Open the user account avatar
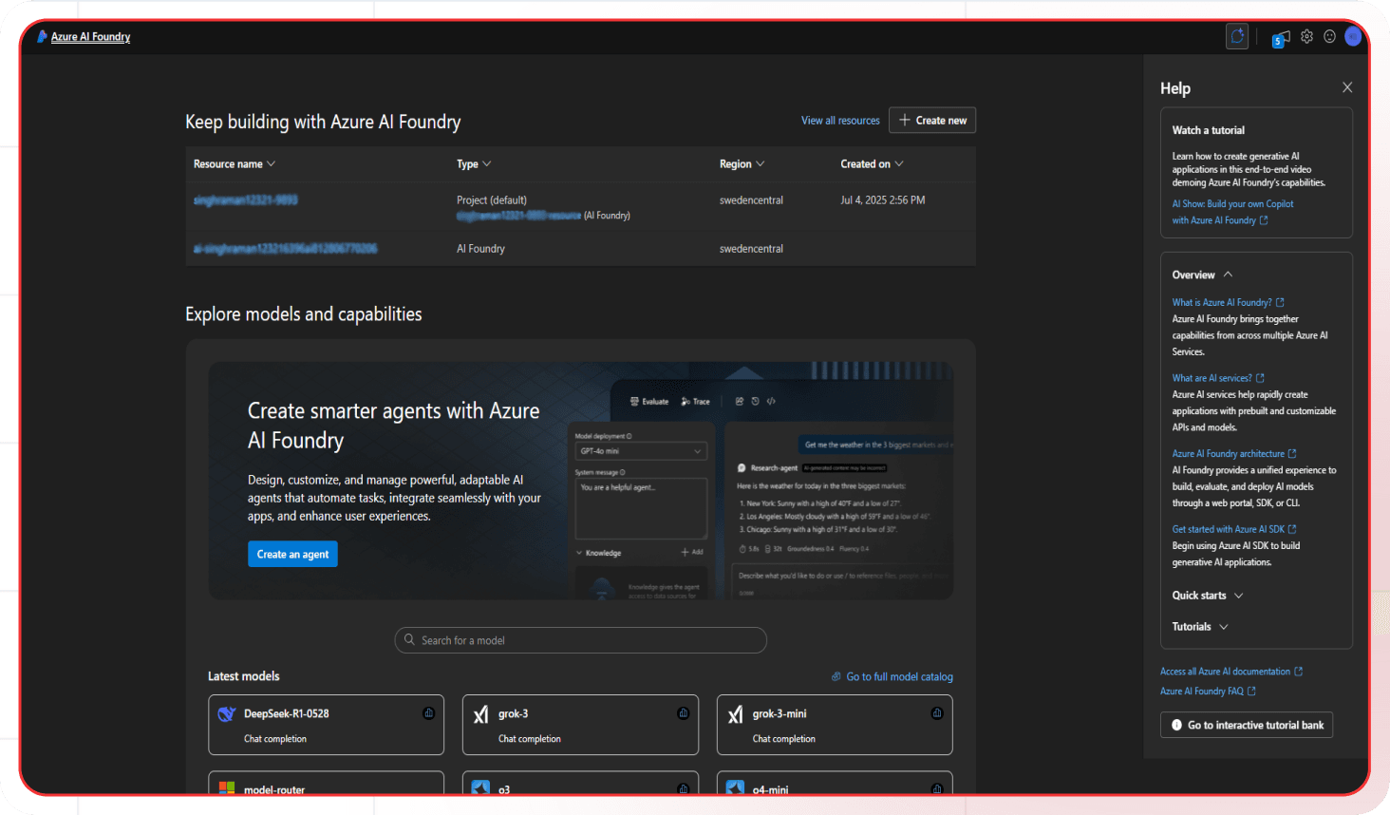1390x815 pixels. tap(1353, 37)
